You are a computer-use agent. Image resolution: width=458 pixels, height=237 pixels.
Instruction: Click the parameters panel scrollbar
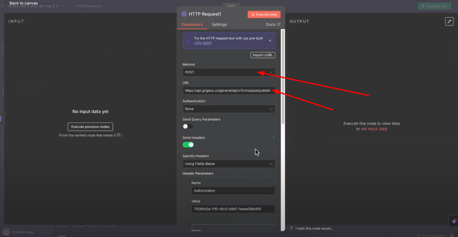(282, 77)
